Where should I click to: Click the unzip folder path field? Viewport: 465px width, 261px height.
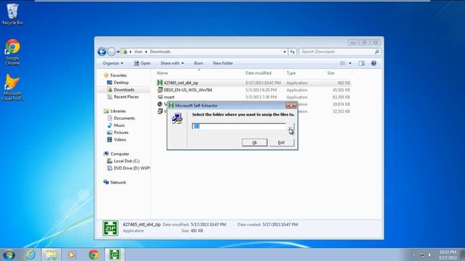[239, 126]
